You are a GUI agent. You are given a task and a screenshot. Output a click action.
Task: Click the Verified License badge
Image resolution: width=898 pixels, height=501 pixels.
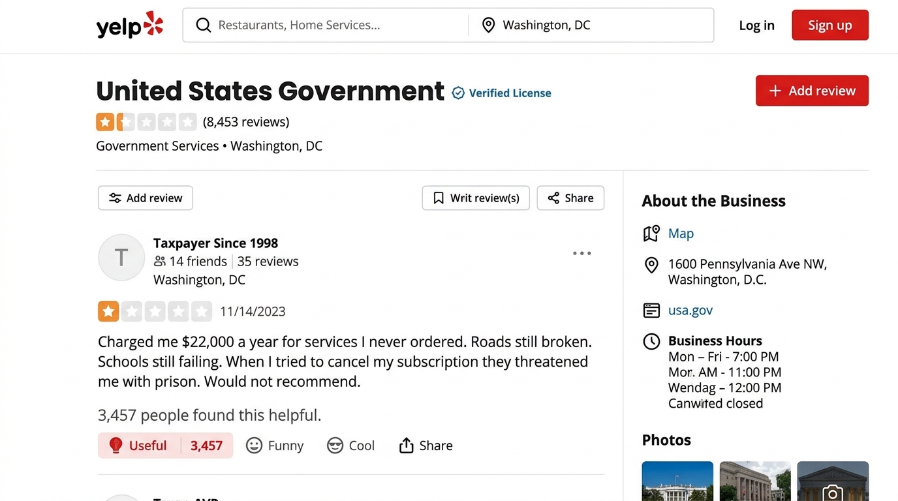(502, 93)
